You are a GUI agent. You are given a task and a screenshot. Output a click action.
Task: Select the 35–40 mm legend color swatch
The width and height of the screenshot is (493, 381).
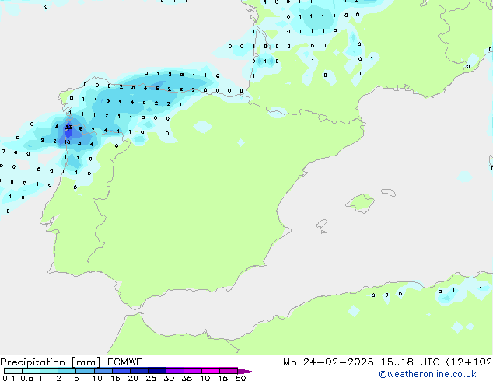tap(192, 371)
